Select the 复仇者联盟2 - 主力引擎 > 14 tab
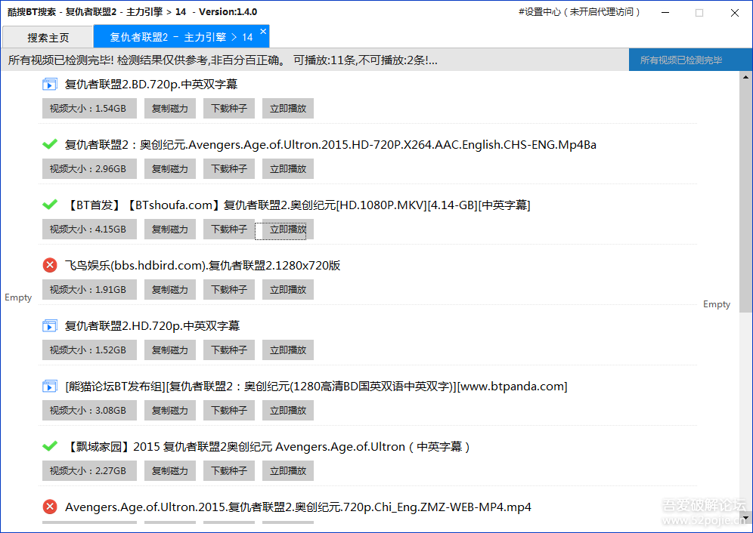The width and height of the screenshot is (753, 533). (x=181, y=37)
